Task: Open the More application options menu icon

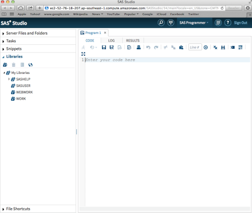Action: point(218,22)
